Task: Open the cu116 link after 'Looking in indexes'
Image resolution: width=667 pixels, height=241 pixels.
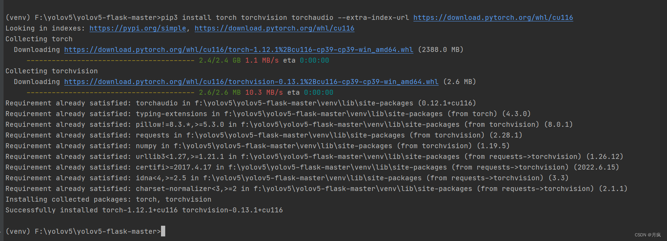Action: [x=274, y=28]
